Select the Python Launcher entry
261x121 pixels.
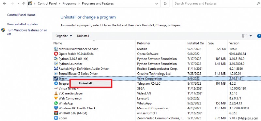pyautogui.click(x=70, y=64)
